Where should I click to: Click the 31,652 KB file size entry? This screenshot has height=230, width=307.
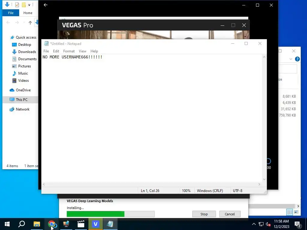(x=288, y=109)
